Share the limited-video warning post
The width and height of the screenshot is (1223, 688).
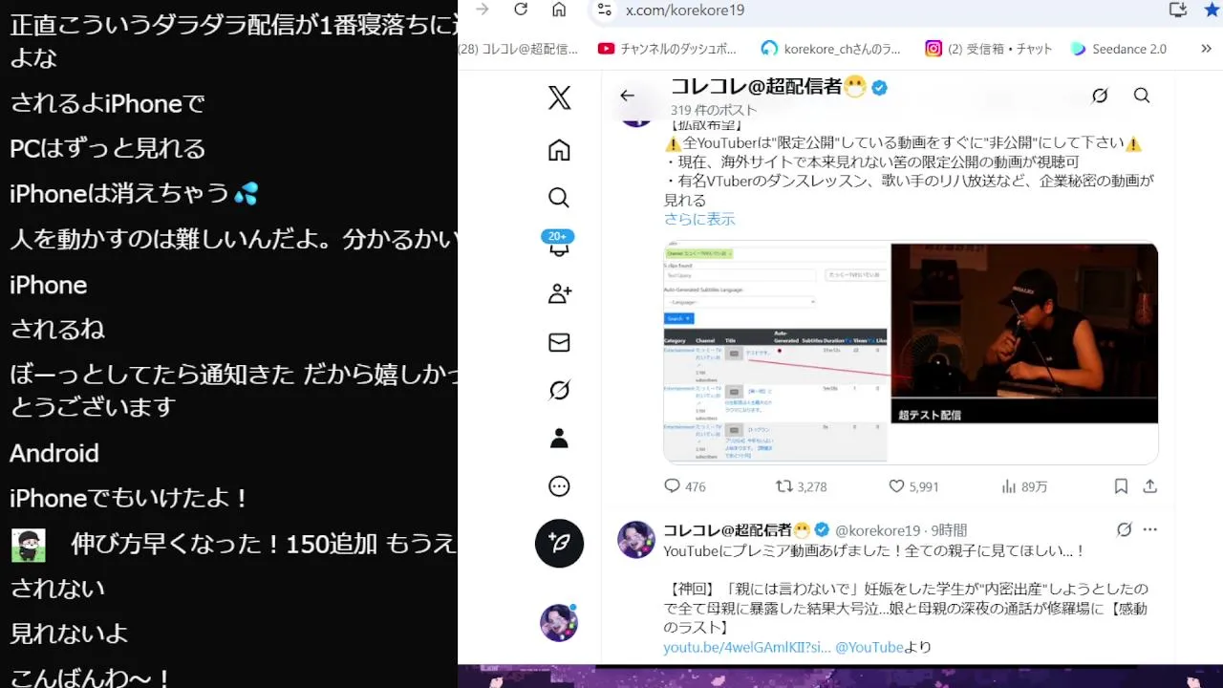point(1150,486)
